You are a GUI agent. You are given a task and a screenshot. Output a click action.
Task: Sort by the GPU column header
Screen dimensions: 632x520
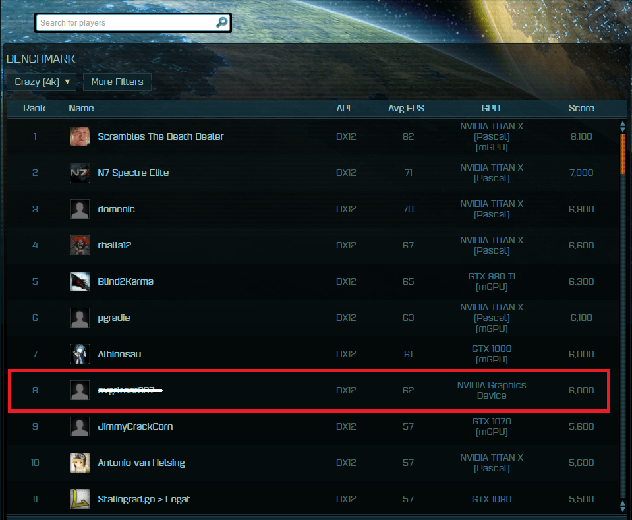491,108
